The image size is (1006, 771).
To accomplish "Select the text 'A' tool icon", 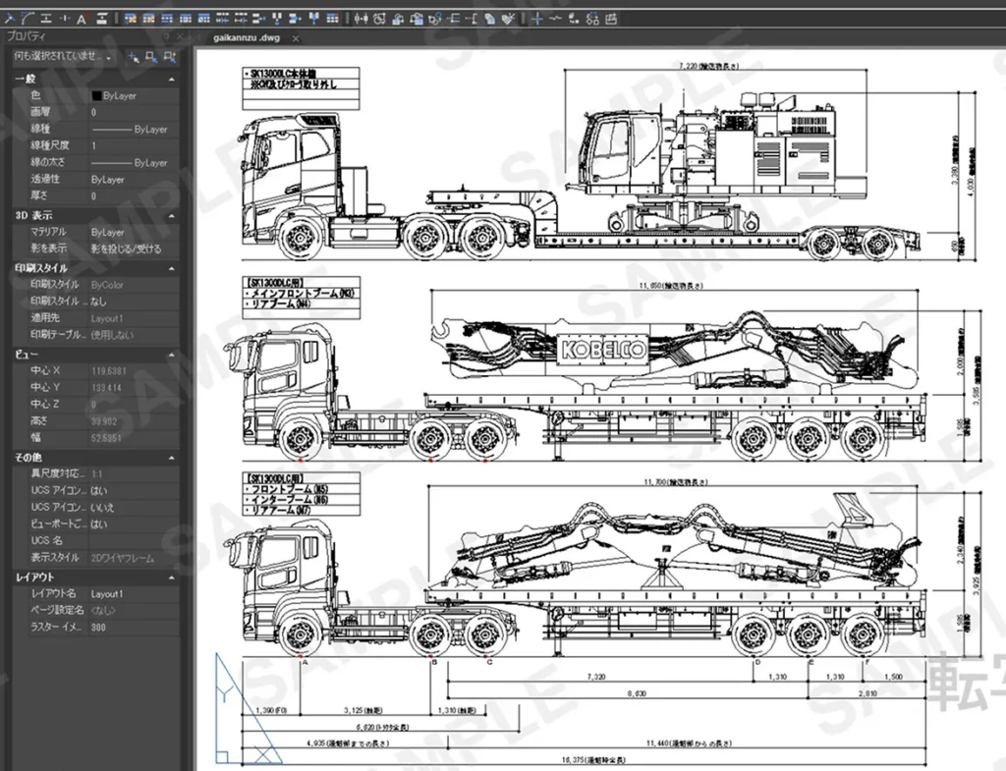I will click(82, 20).
